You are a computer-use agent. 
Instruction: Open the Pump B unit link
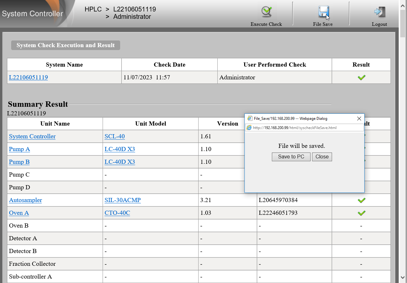click(x=19, y=162)
